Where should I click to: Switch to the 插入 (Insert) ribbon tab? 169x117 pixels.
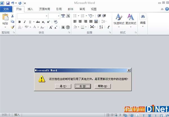coord(30,9)
